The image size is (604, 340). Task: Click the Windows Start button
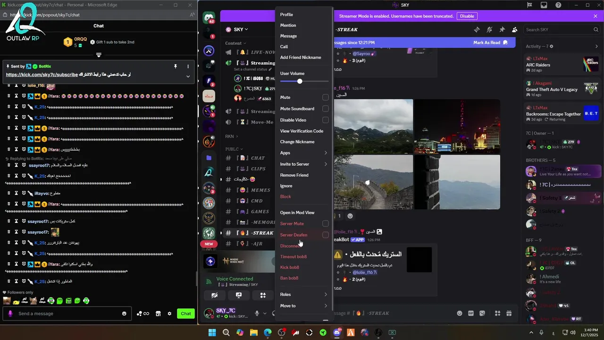point(212,332)
